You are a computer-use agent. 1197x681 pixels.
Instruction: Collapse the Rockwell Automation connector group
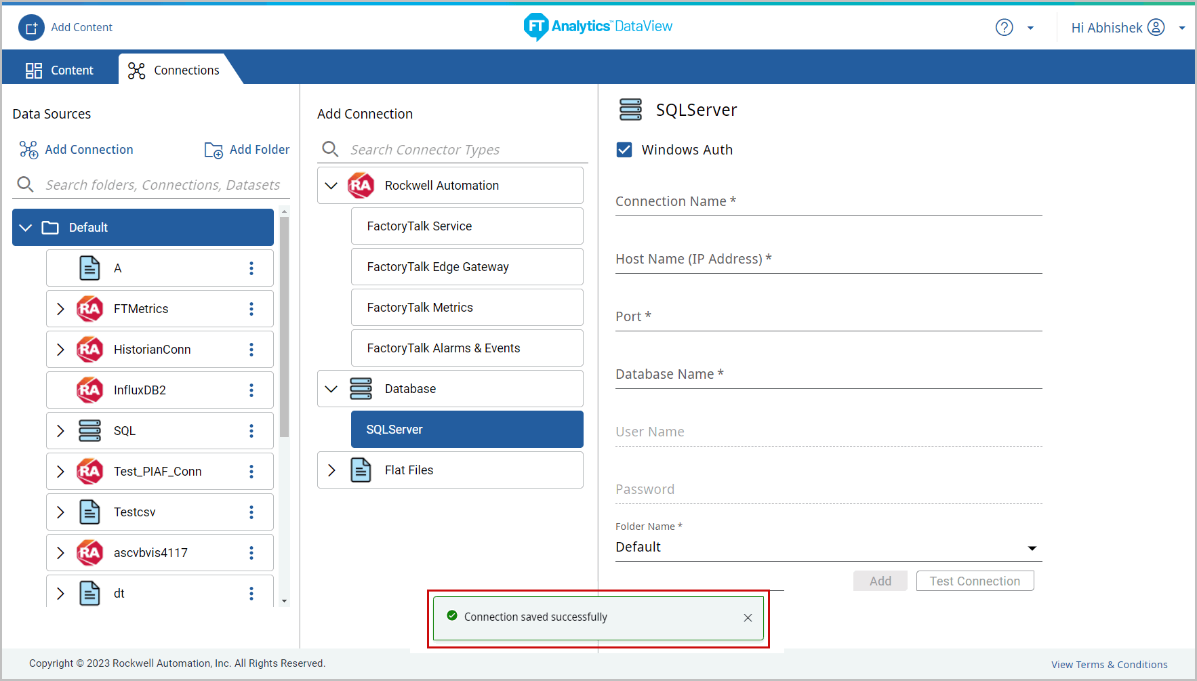(331, 186)
